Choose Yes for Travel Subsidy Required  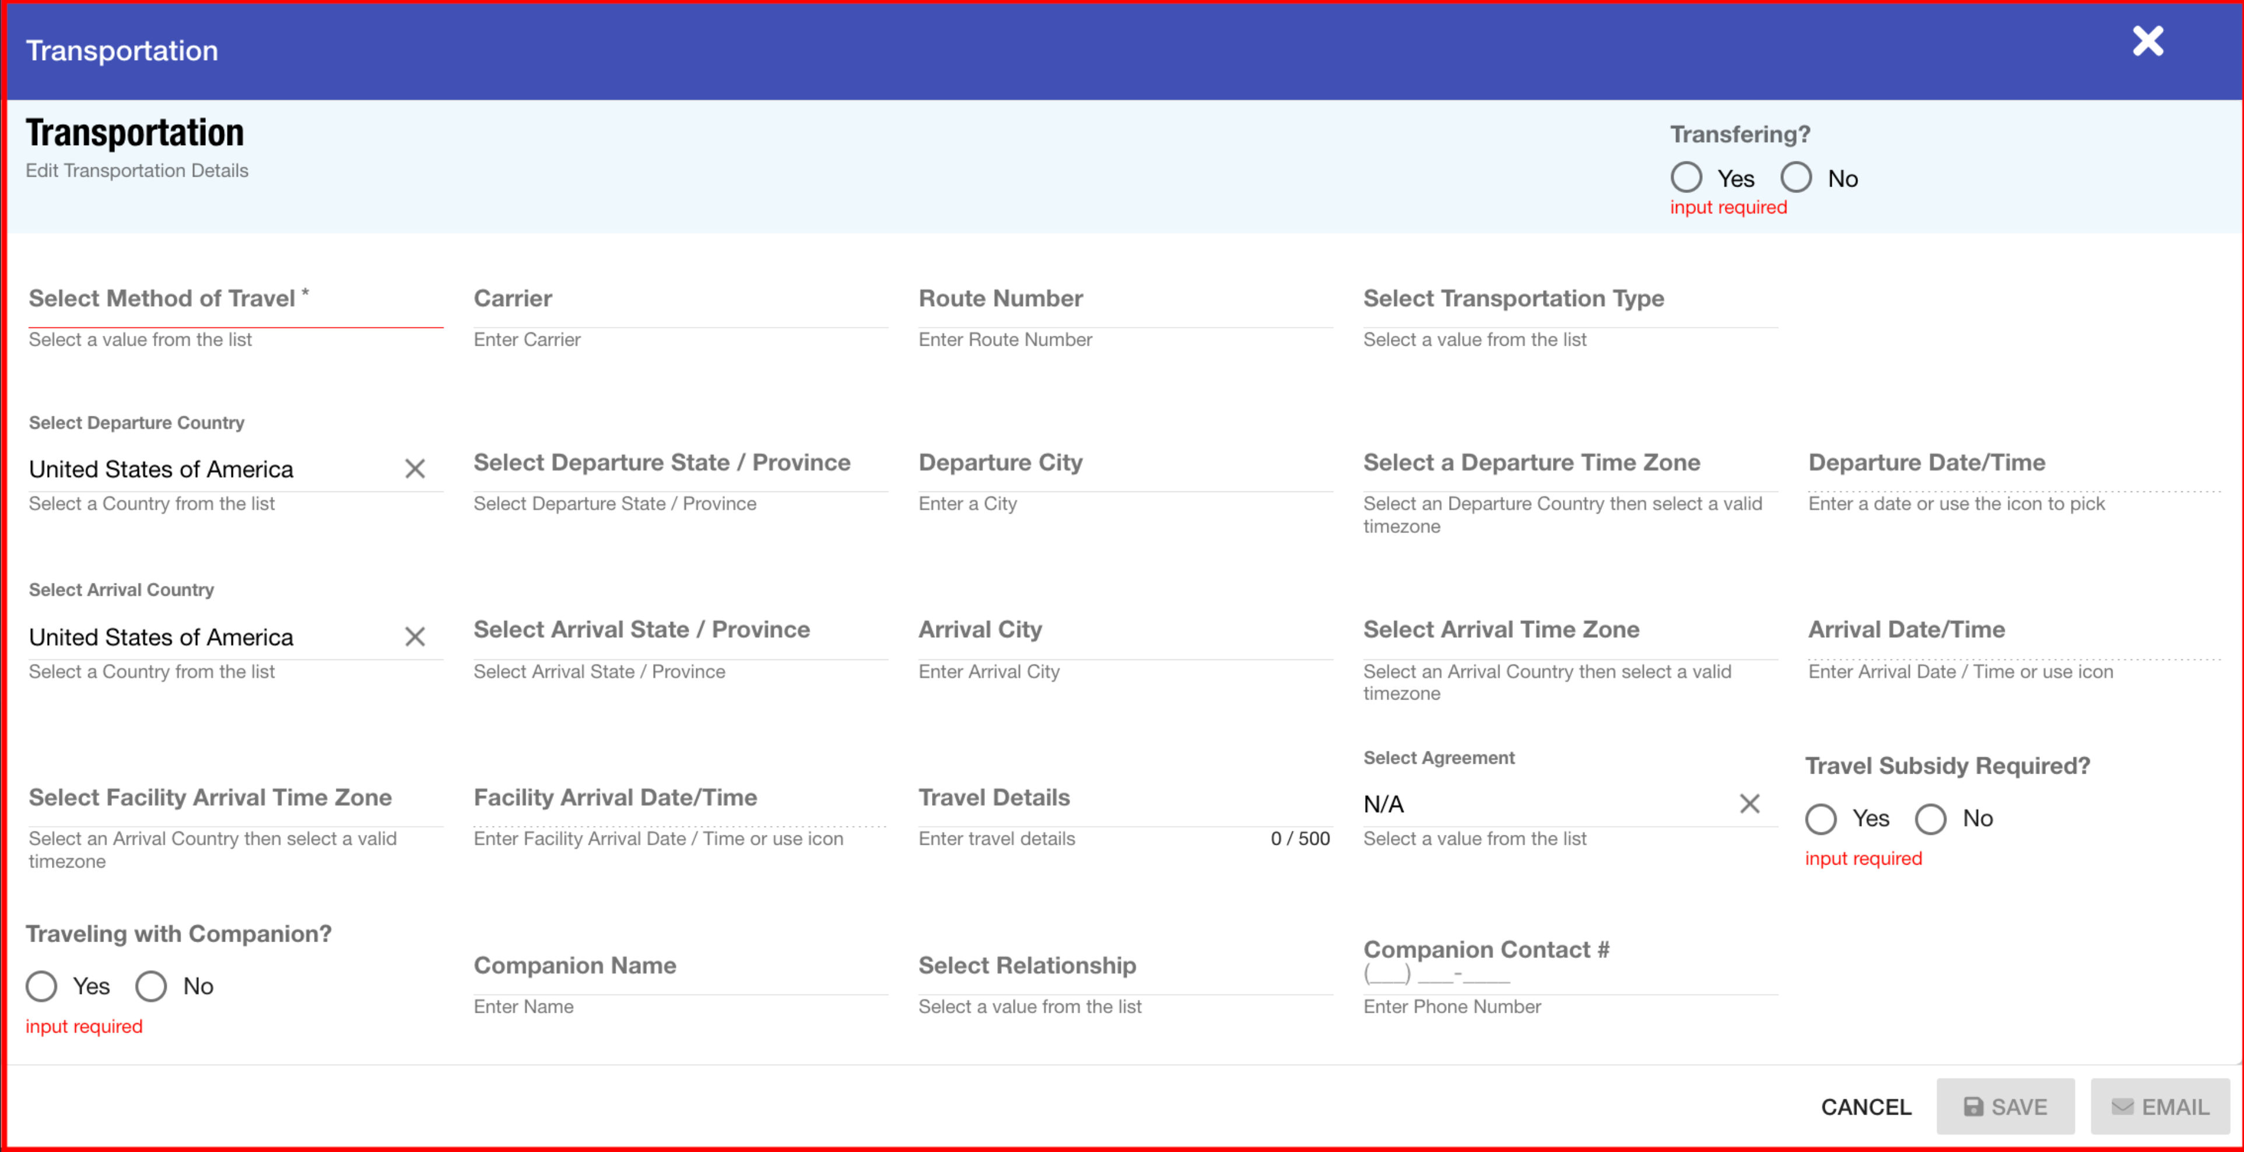1821,819
